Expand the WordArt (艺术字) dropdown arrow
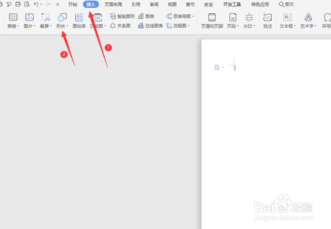The height and width of the screenshot is (229, 331). [315, 26]
